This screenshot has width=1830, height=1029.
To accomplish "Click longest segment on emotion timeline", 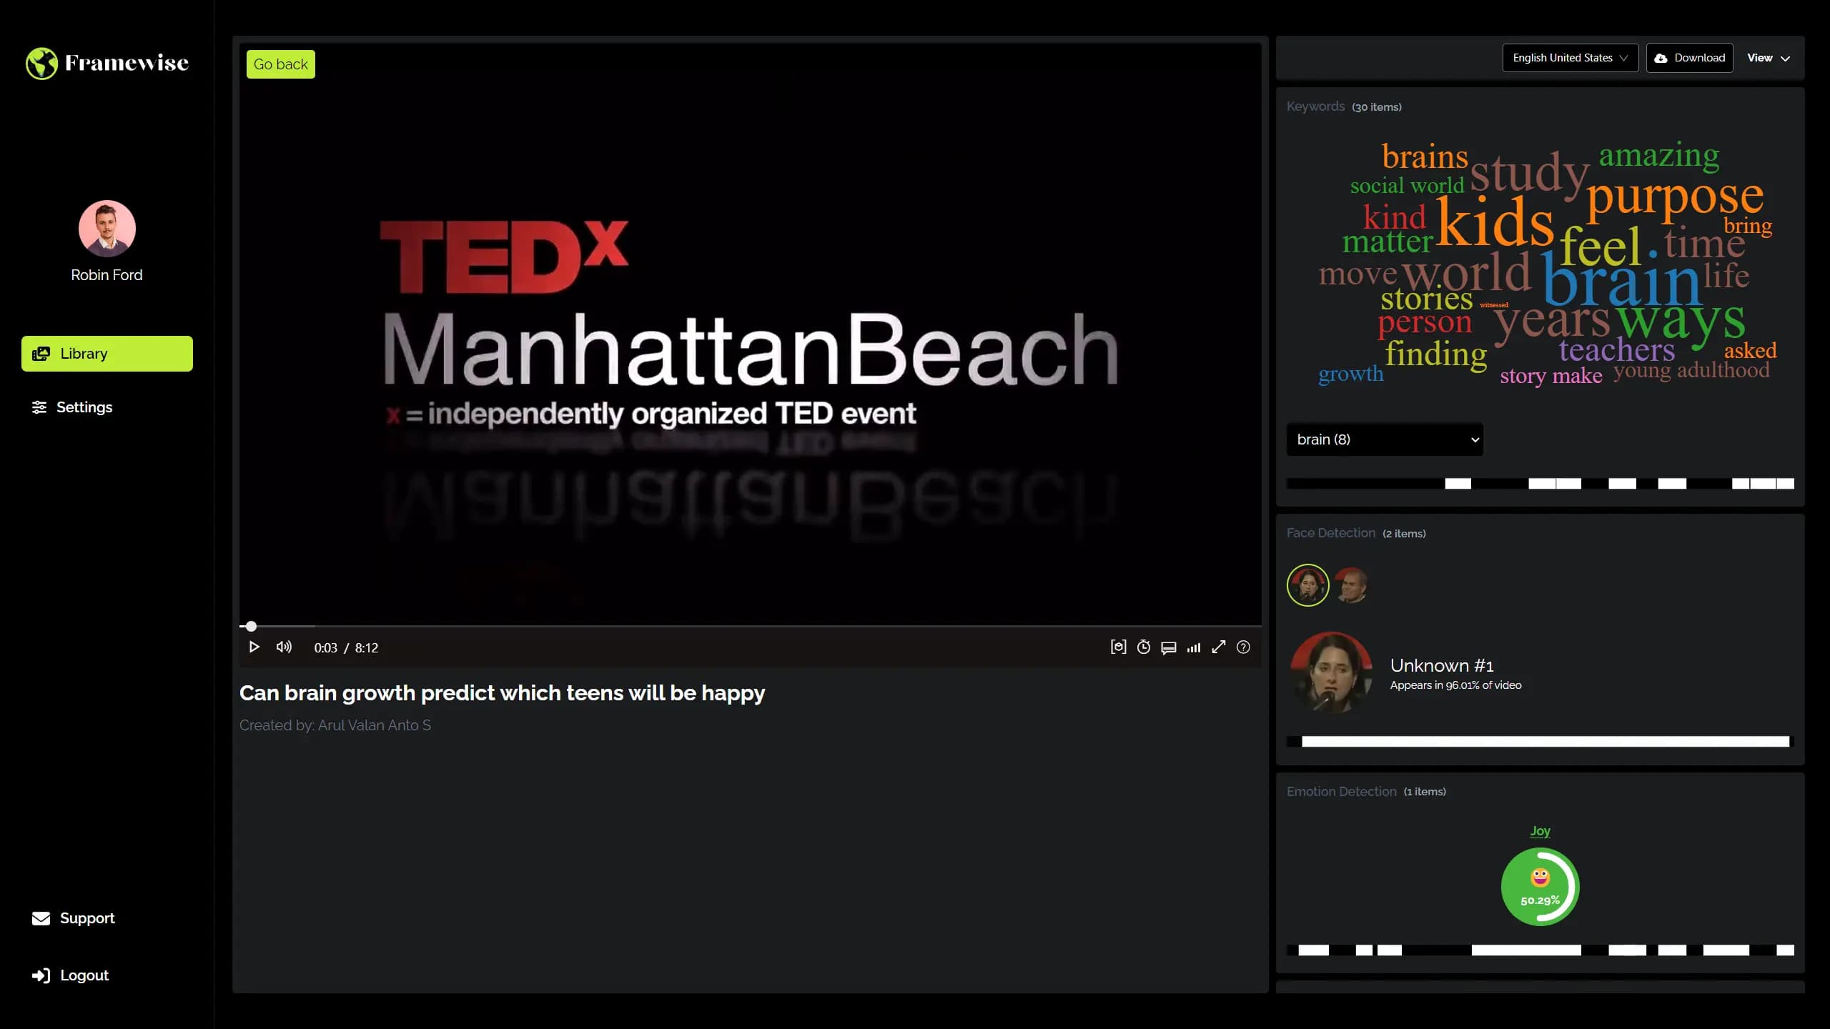I will point(1526,950).
